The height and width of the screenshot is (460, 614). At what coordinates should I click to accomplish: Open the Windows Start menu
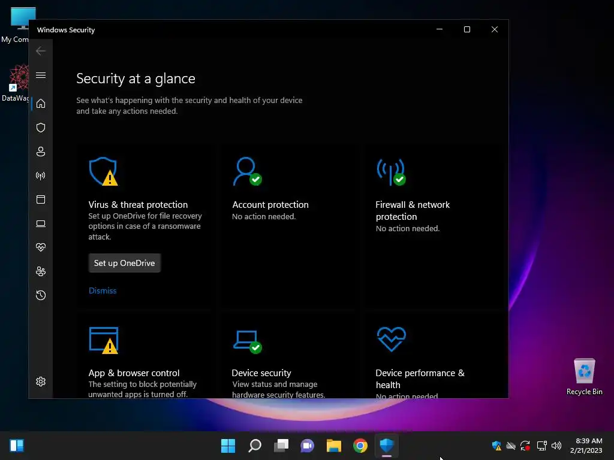coord(228,446)
